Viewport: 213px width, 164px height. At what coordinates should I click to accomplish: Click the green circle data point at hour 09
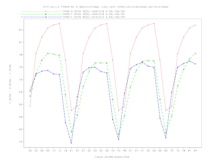(x=48, y=53)
